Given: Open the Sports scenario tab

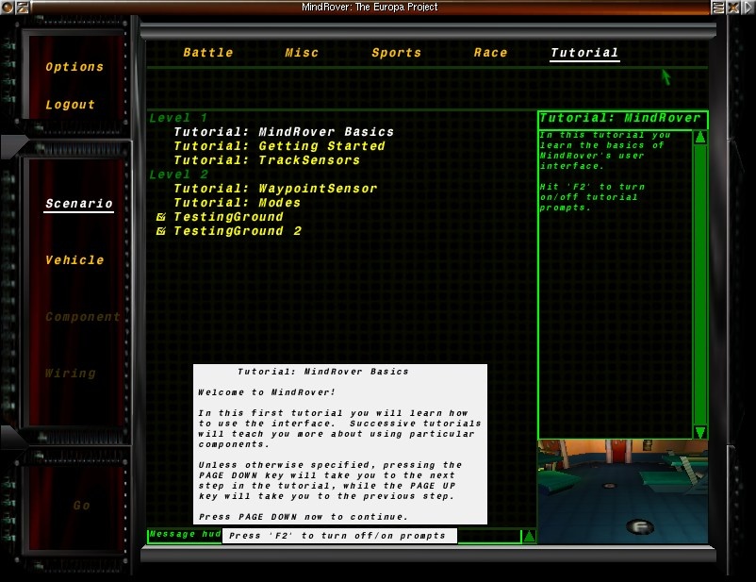Looking at the screenshot, I should (x=396, y=53).
